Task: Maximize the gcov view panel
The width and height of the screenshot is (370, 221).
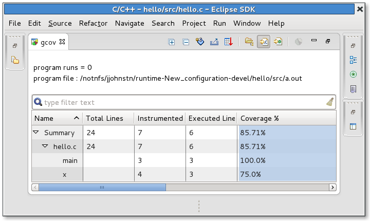Action: 328,41
